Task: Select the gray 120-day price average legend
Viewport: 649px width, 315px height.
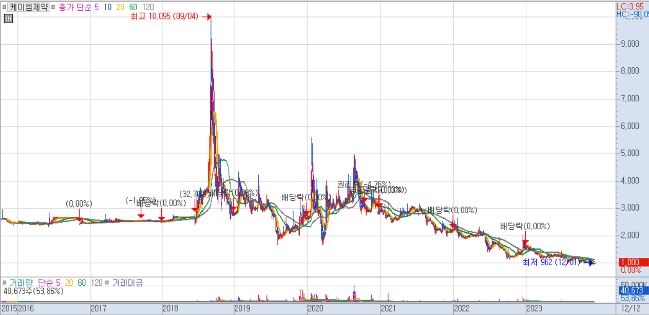Action: [x=147, y=7]
